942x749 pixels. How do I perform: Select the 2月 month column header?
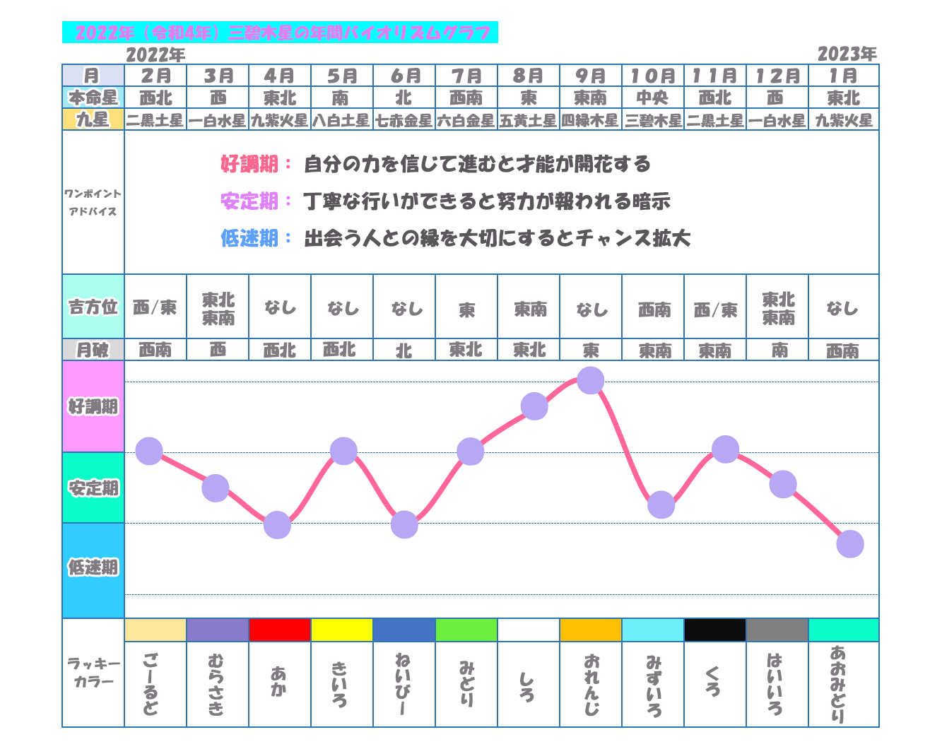click(155, 76)
